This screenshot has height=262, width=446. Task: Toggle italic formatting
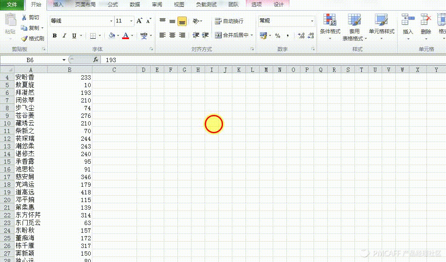click(x=64, y=36)
